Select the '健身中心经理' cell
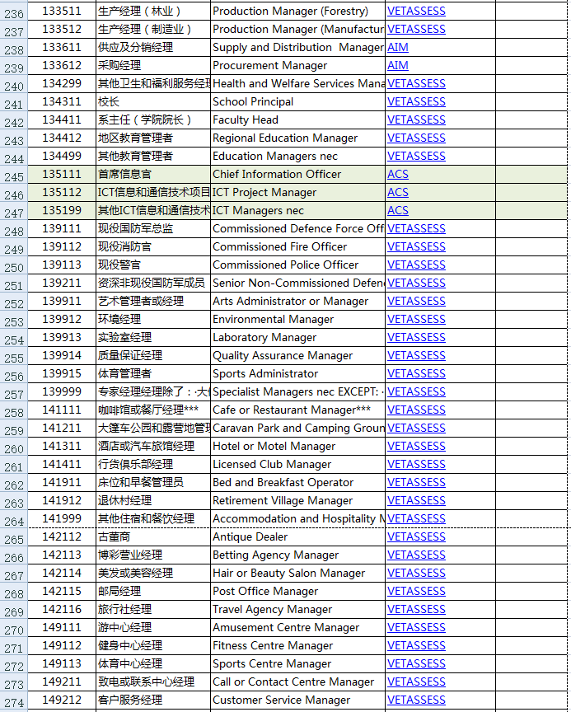Image resolution: width=571 pixels, height=712 pixels. pos(153,646)
